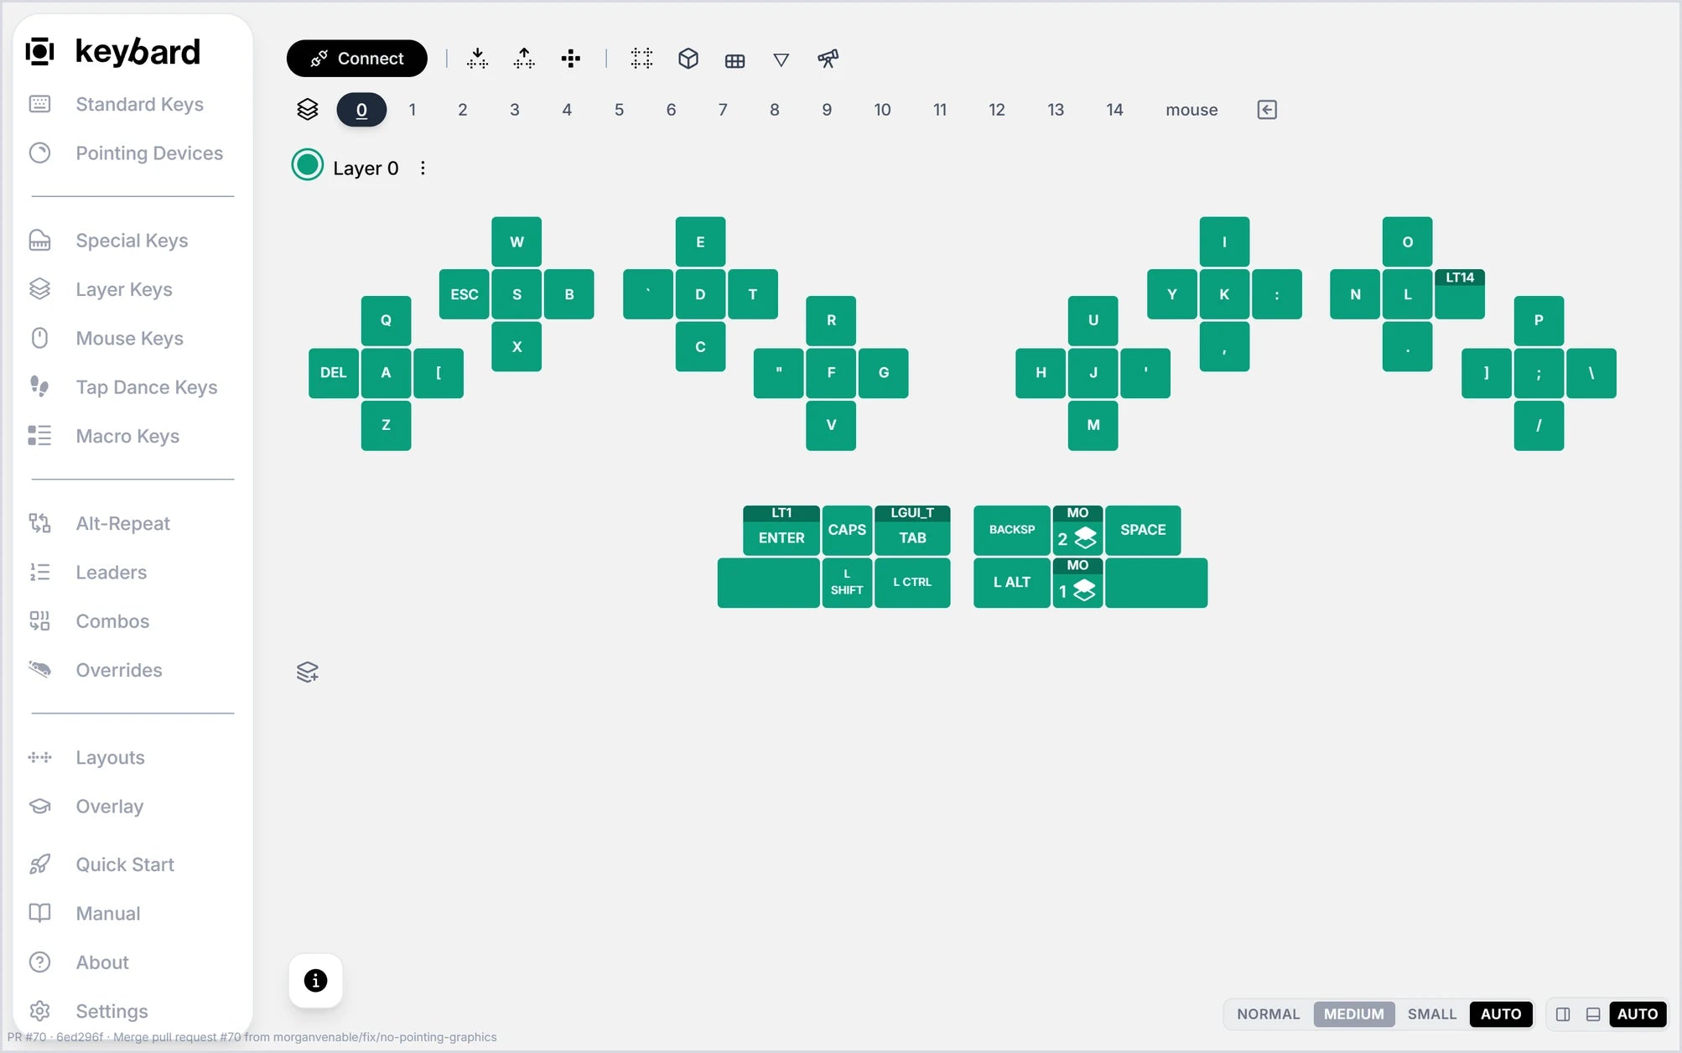
Task: Open the info button at bottom
Action: 315,980
